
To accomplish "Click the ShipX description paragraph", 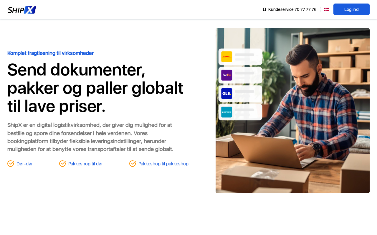I will tap(90, 137).
